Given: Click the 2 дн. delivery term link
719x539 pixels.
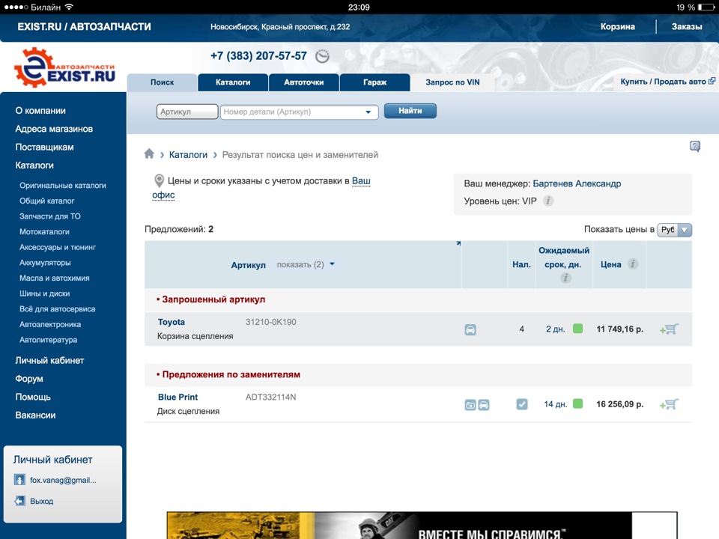Looking at the screenshot, I should (x=555, y=329).
